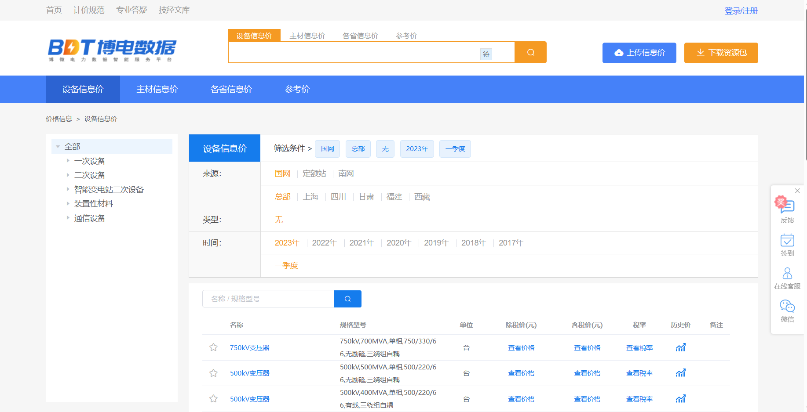
Task: Favorite the 400MVA 500kV变压器 row star
Action: (x=213, y=399)
